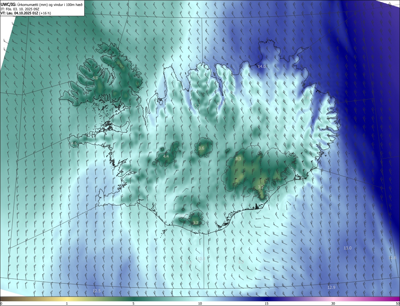Click the 3.6 value over the central glacier

click(201, 148)
